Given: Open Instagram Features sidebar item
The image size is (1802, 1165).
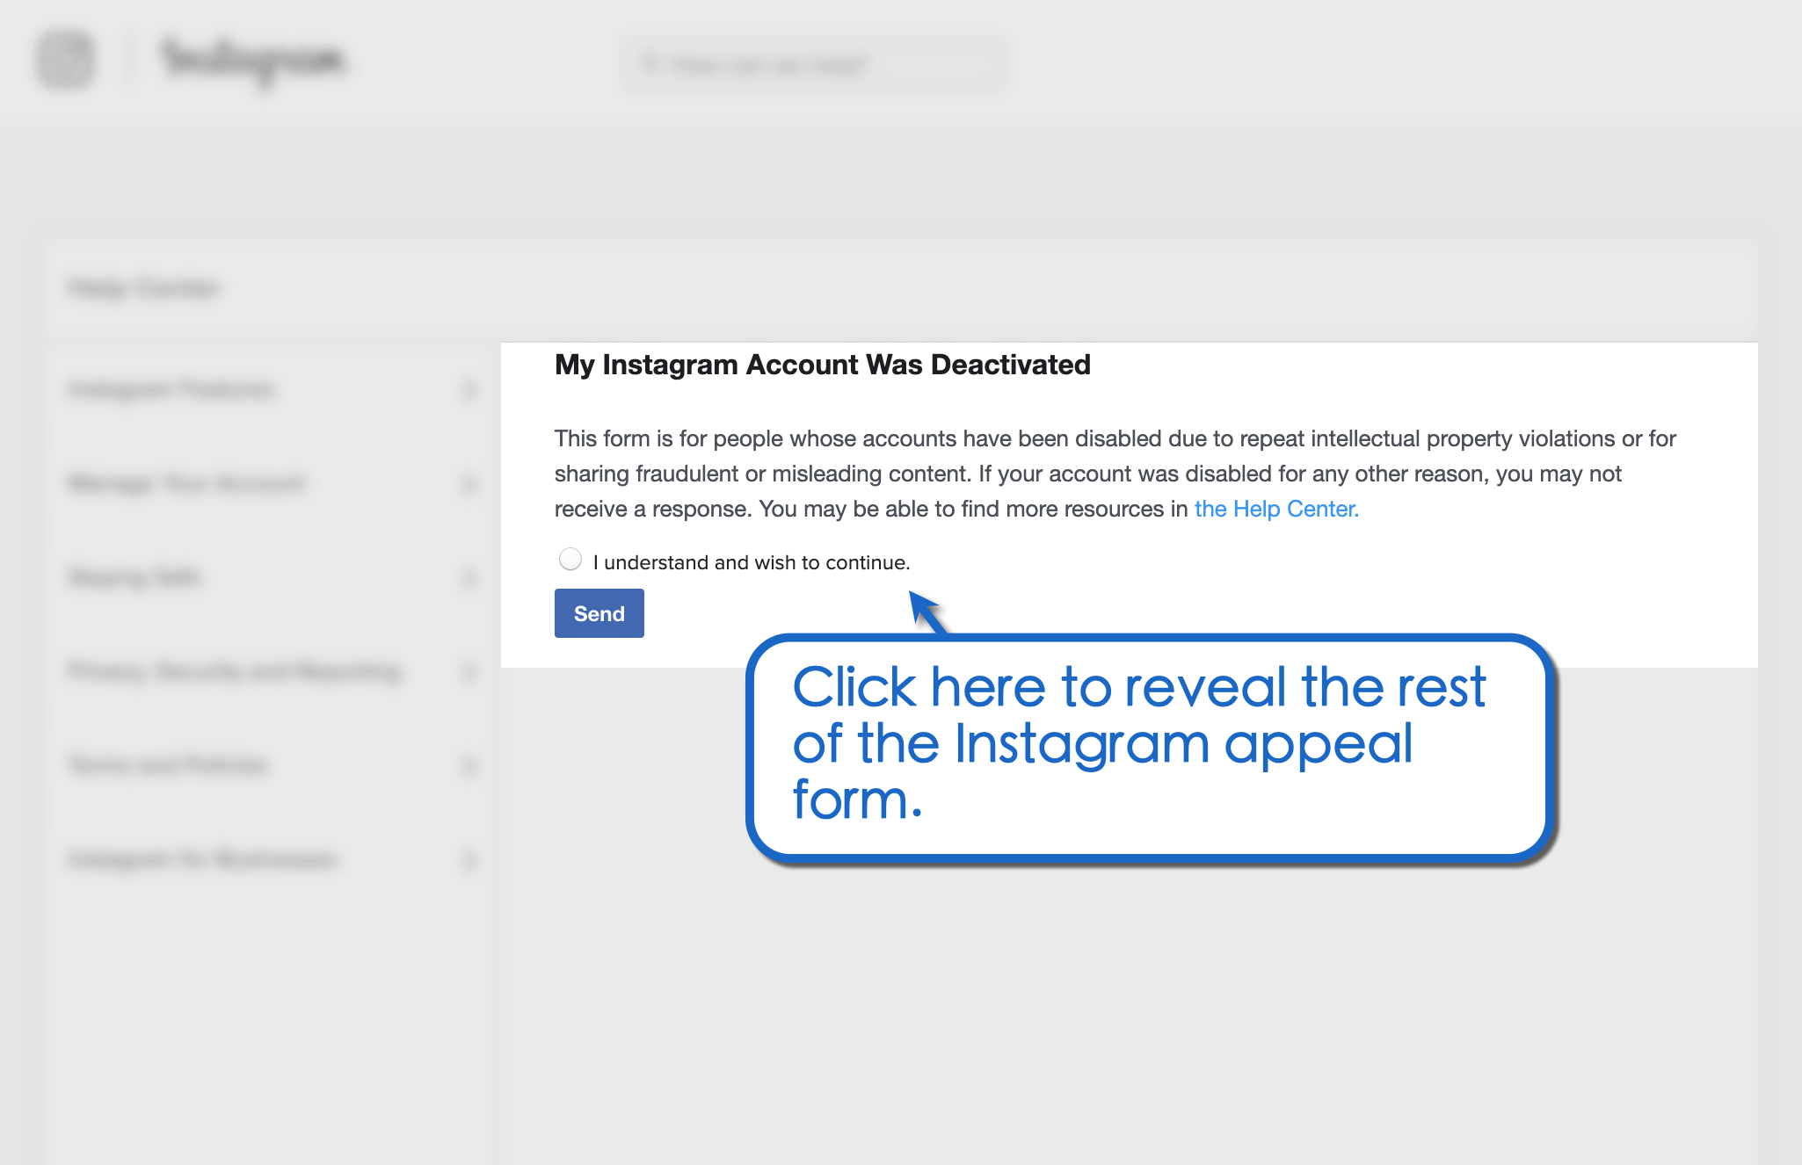Looking at the screenshot, I should point(171,389).
